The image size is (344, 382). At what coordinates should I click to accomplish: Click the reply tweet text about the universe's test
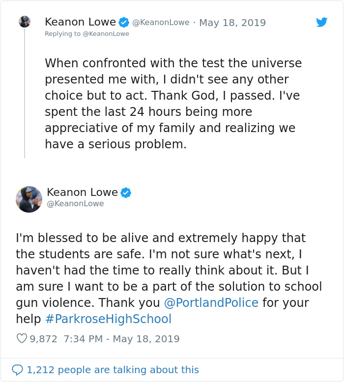[x=172, y=103]
